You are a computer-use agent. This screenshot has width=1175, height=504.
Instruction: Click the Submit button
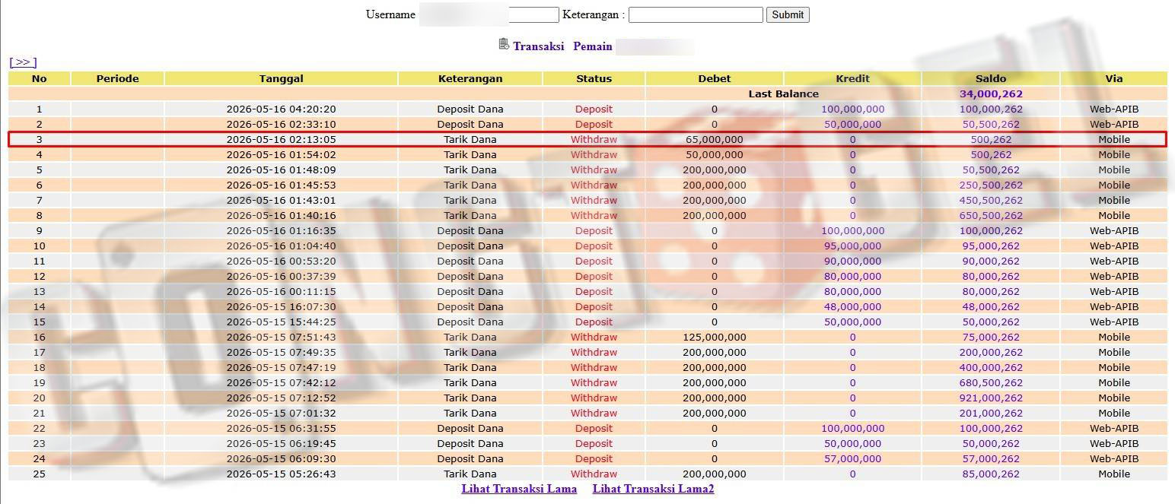click(788, 14)
